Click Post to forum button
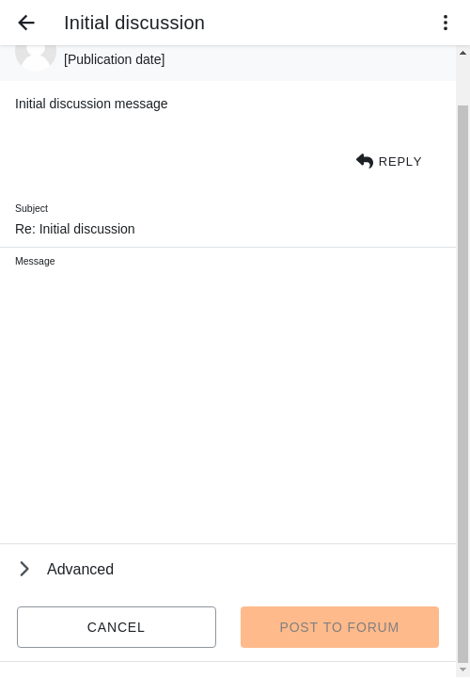This screenshot has height=678, width=470. (x=339, y=627)
